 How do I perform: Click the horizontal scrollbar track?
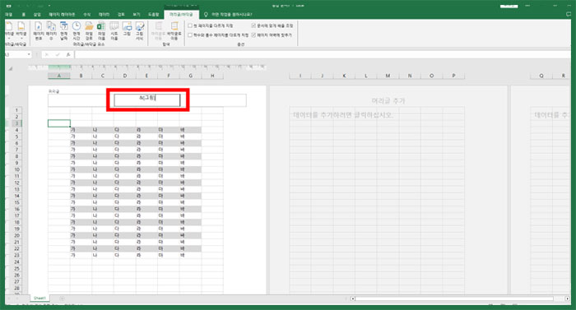point(454,298)
